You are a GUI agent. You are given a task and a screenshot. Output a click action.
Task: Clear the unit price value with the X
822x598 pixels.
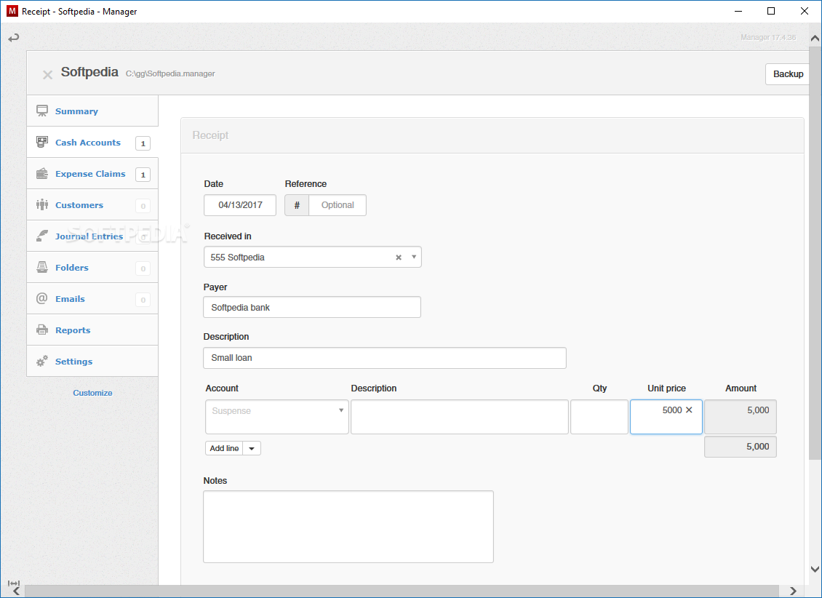[x=689, y=410]
